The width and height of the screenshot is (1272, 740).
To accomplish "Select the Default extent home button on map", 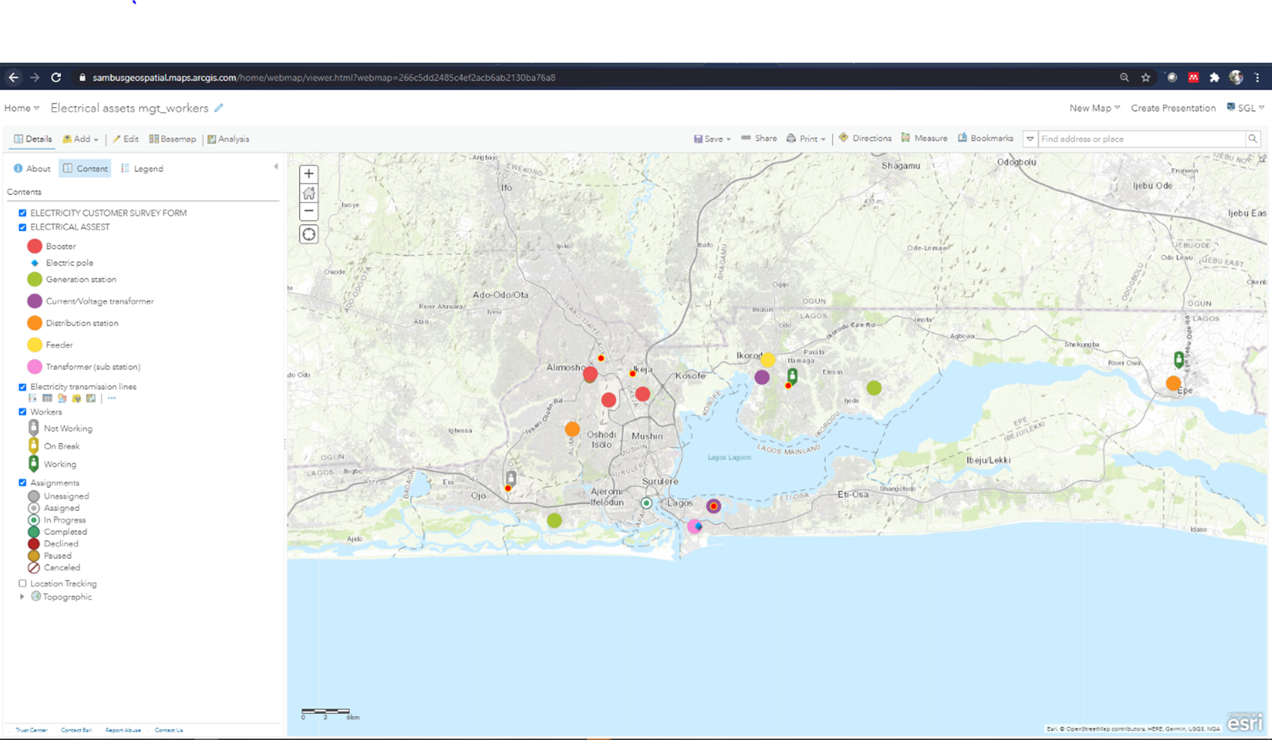I will click(309, 193).
